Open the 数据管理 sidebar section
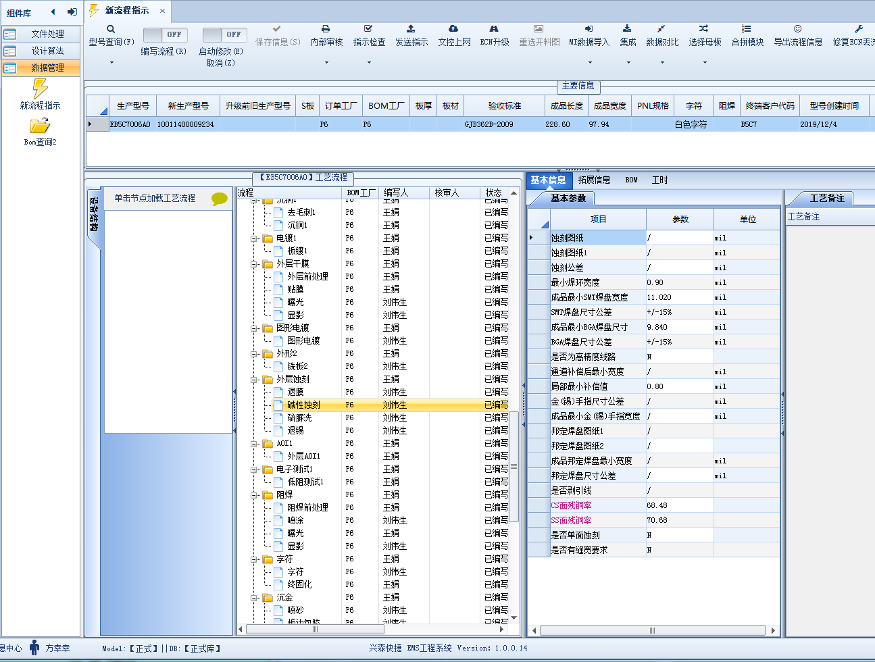 (41, 68)
